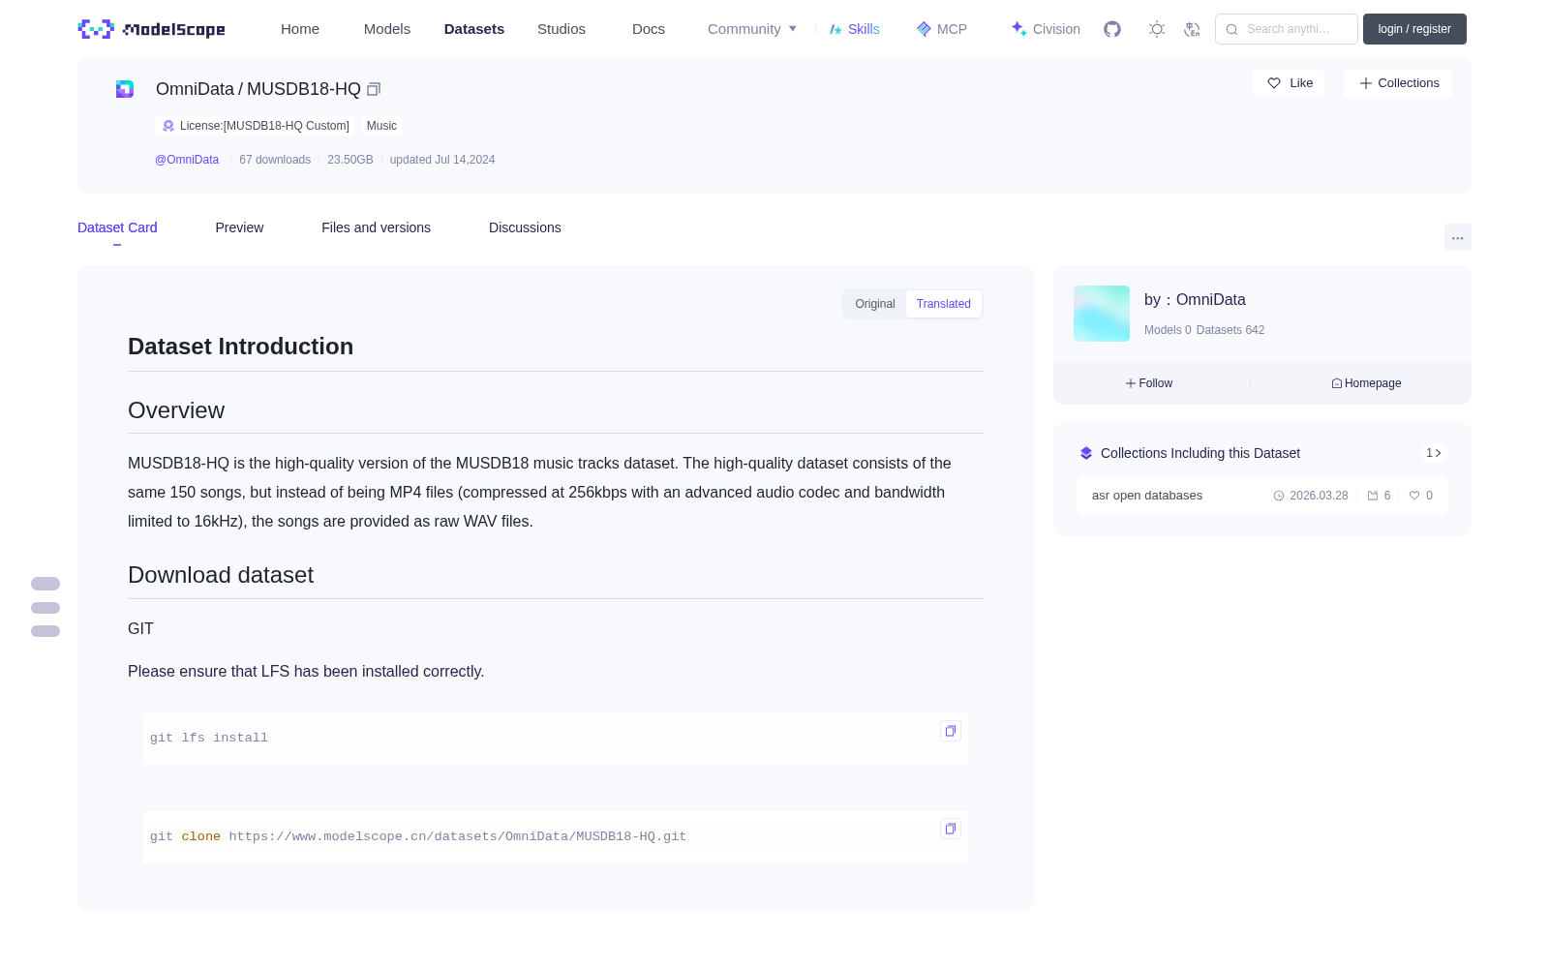Copy the git lfs install command
1549x968 pixels.
pos(951,731)
